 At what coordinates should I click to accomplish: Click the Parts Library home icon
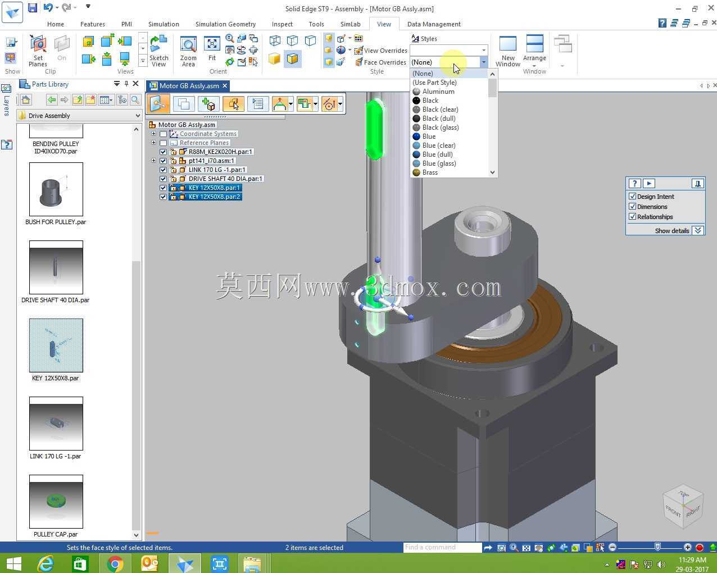pyautogui.click(x=25, y=100)
